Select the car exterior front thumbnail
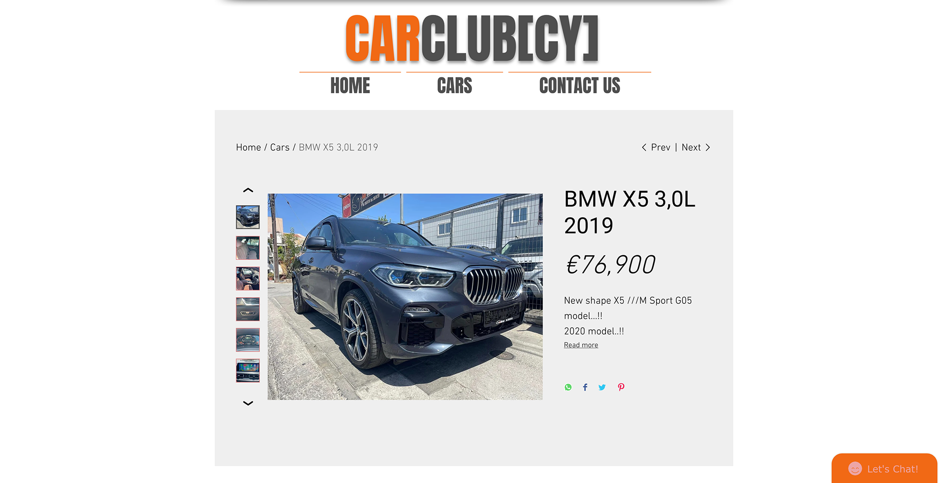Image resolution: width=948 pixels, height=483 pixels. (x=248, y=217)
